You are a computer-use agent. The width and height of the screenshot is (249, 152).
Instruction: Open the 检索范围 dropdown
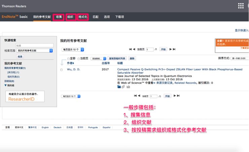[x=34, y=51]
